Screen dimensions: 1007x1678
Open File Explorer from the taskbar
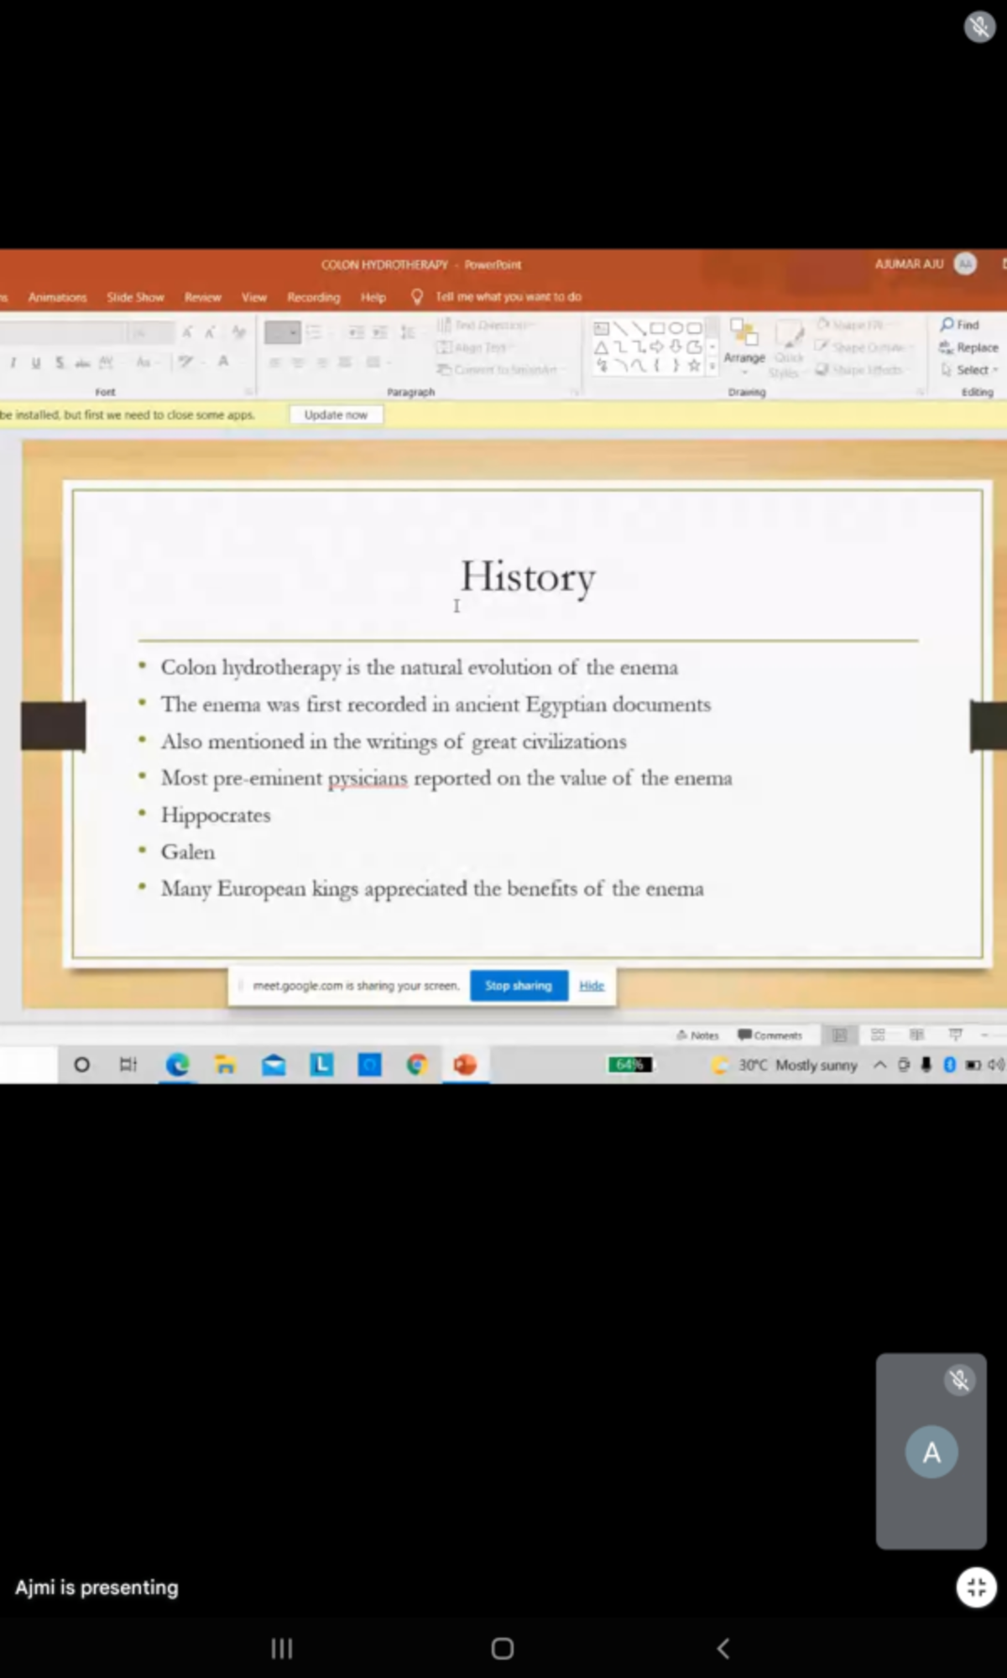(225, 1065)
